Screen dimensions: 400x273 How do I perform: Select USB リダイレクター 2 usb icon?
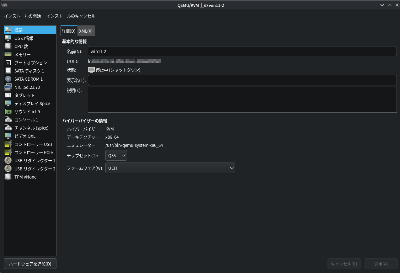pos(8,169)
